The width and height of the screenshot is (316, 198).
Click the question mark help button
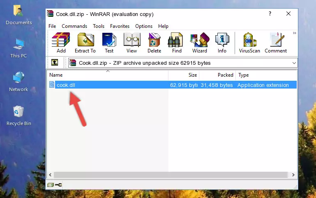coord(270,14)
